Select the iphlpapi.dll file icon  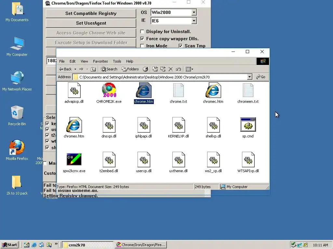pos(144,125)
